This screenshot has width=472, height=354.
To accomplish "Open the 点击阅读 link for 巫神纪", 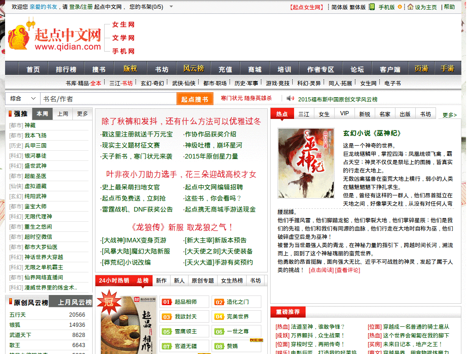I will 321,270.
